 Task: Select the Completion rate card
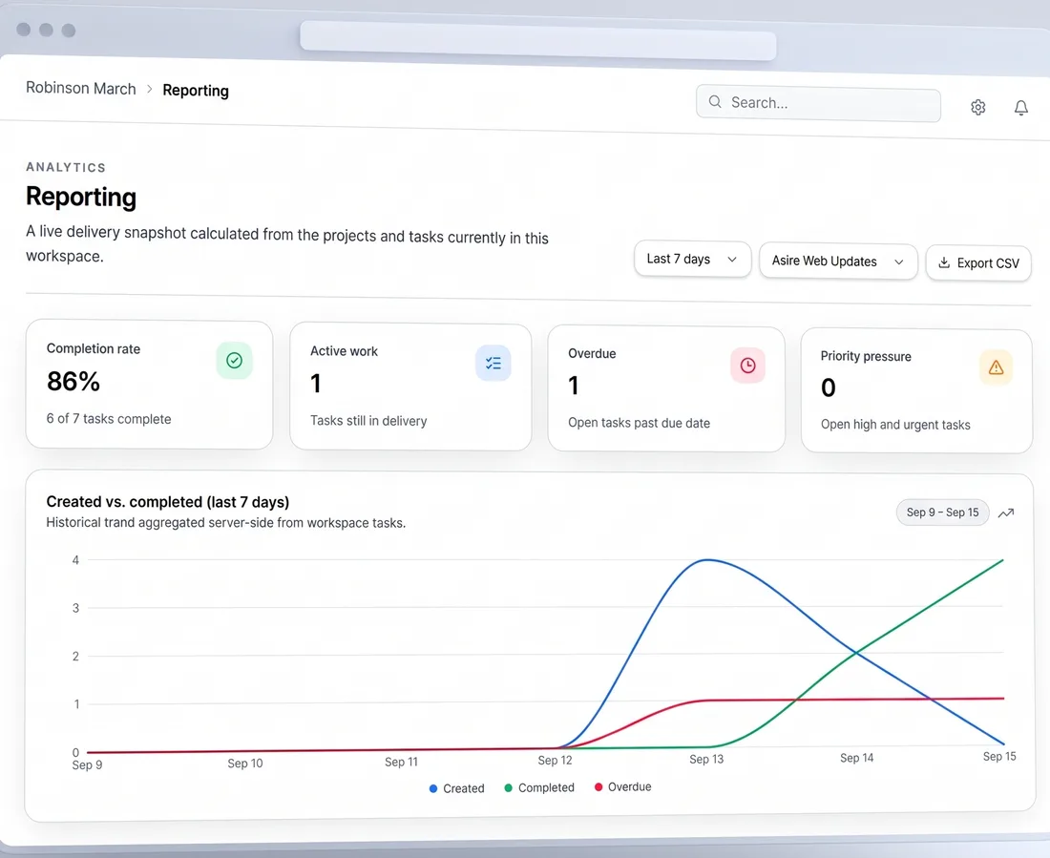(149, 385)
